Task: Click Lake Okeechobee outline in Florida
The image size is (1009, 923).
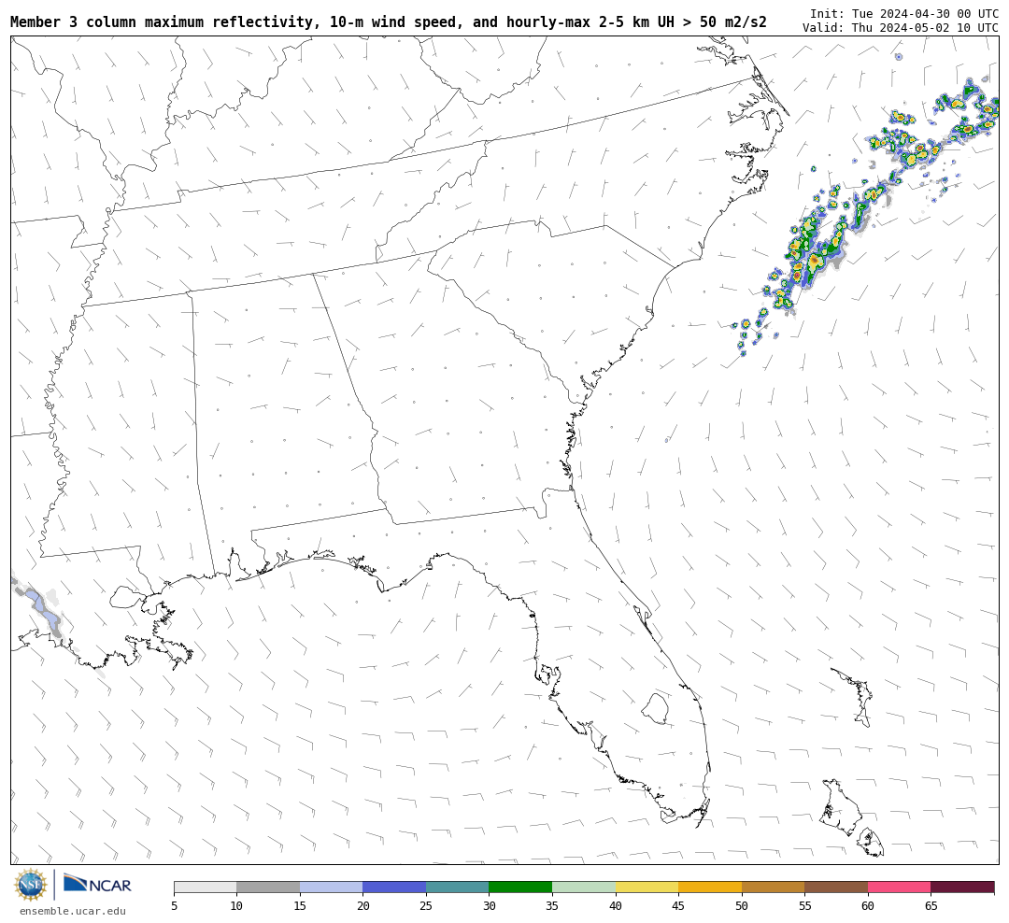Action: pos(656,708)
